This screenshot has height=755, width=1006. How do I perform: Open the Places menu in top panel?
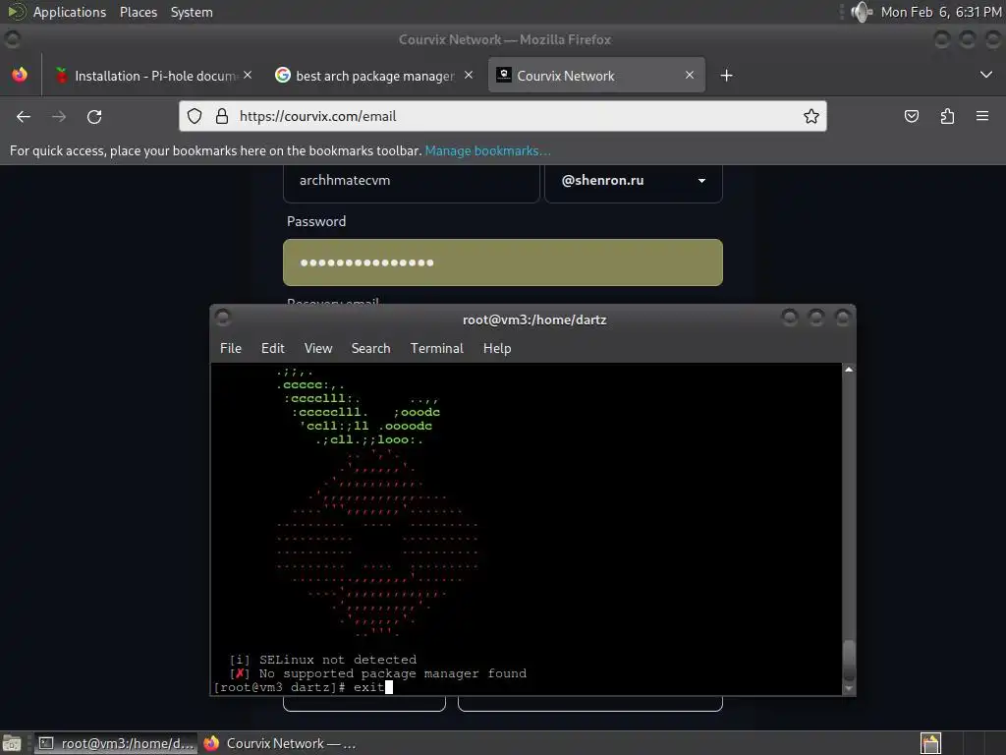click(139, 12)
